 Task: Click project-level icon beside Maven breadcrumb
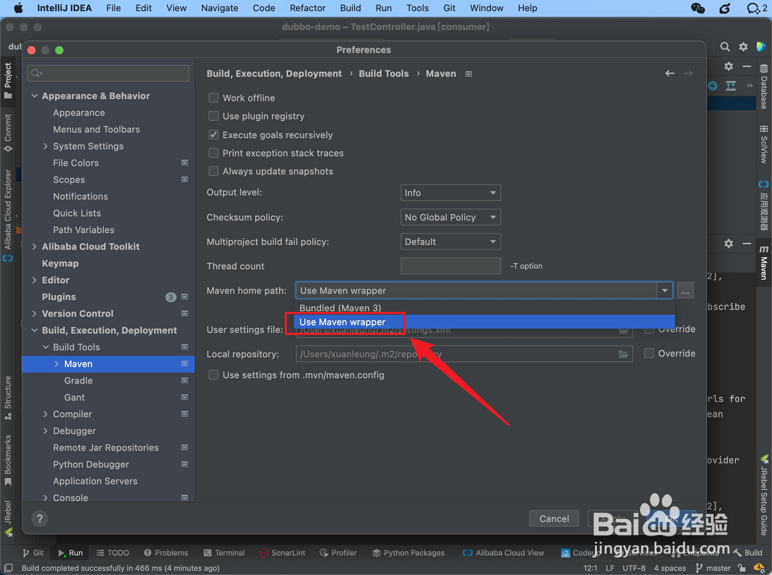(x=468, y=74)
